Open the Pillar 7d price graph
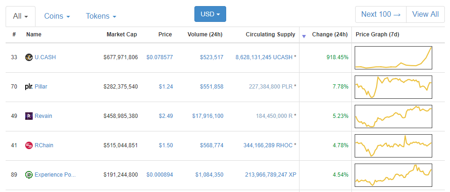 tap(393, 87)
